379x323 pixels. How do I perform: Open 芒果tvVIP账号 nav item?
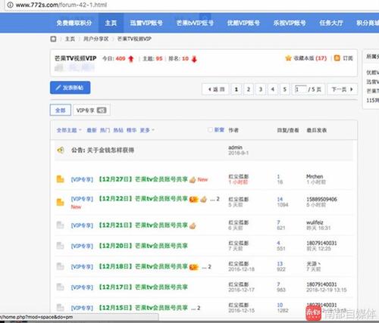[195, 23]
